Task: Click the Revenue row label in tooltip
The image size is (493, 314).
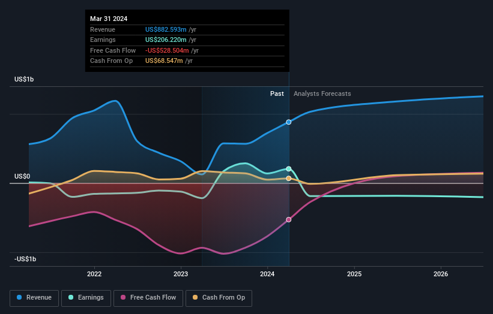Action: click(x=103, y=29)
